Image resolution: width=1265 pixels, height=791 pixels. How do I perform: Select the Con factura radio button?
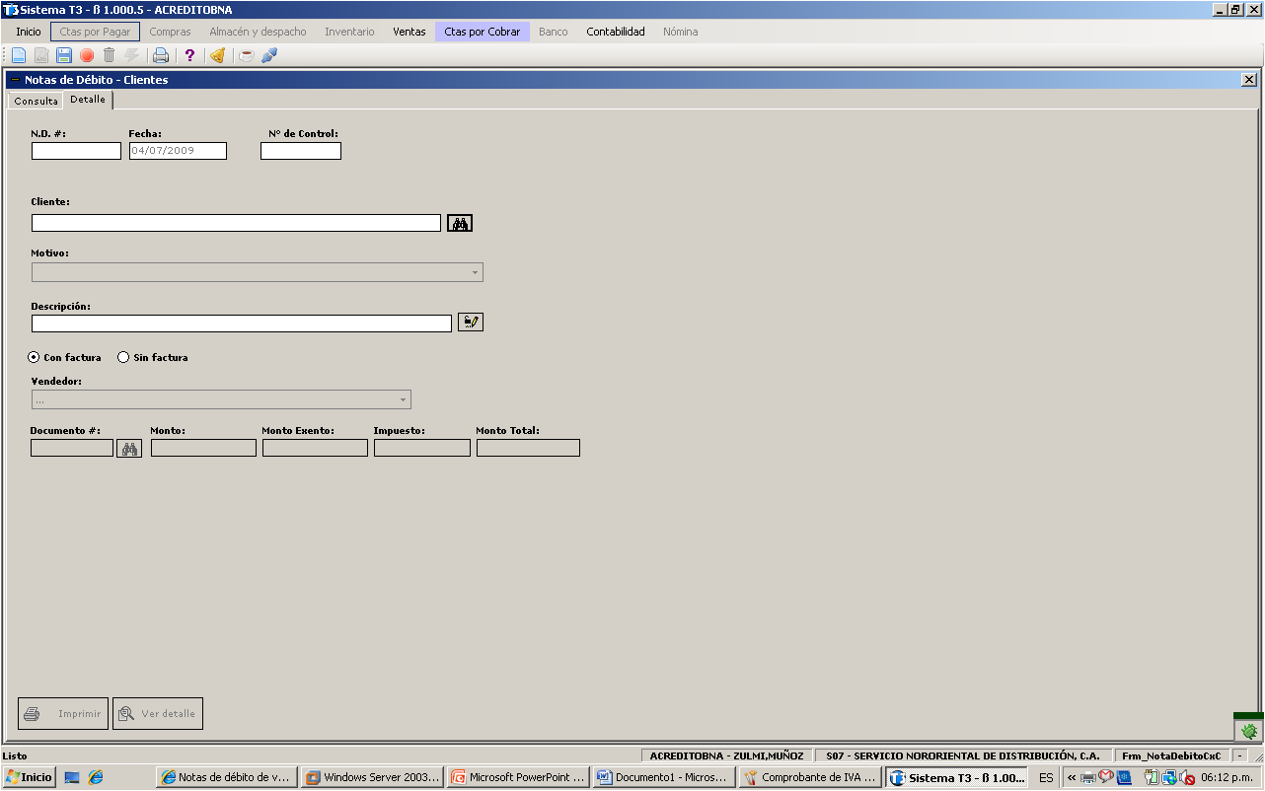pyautogui.click(x=35, y=357)
